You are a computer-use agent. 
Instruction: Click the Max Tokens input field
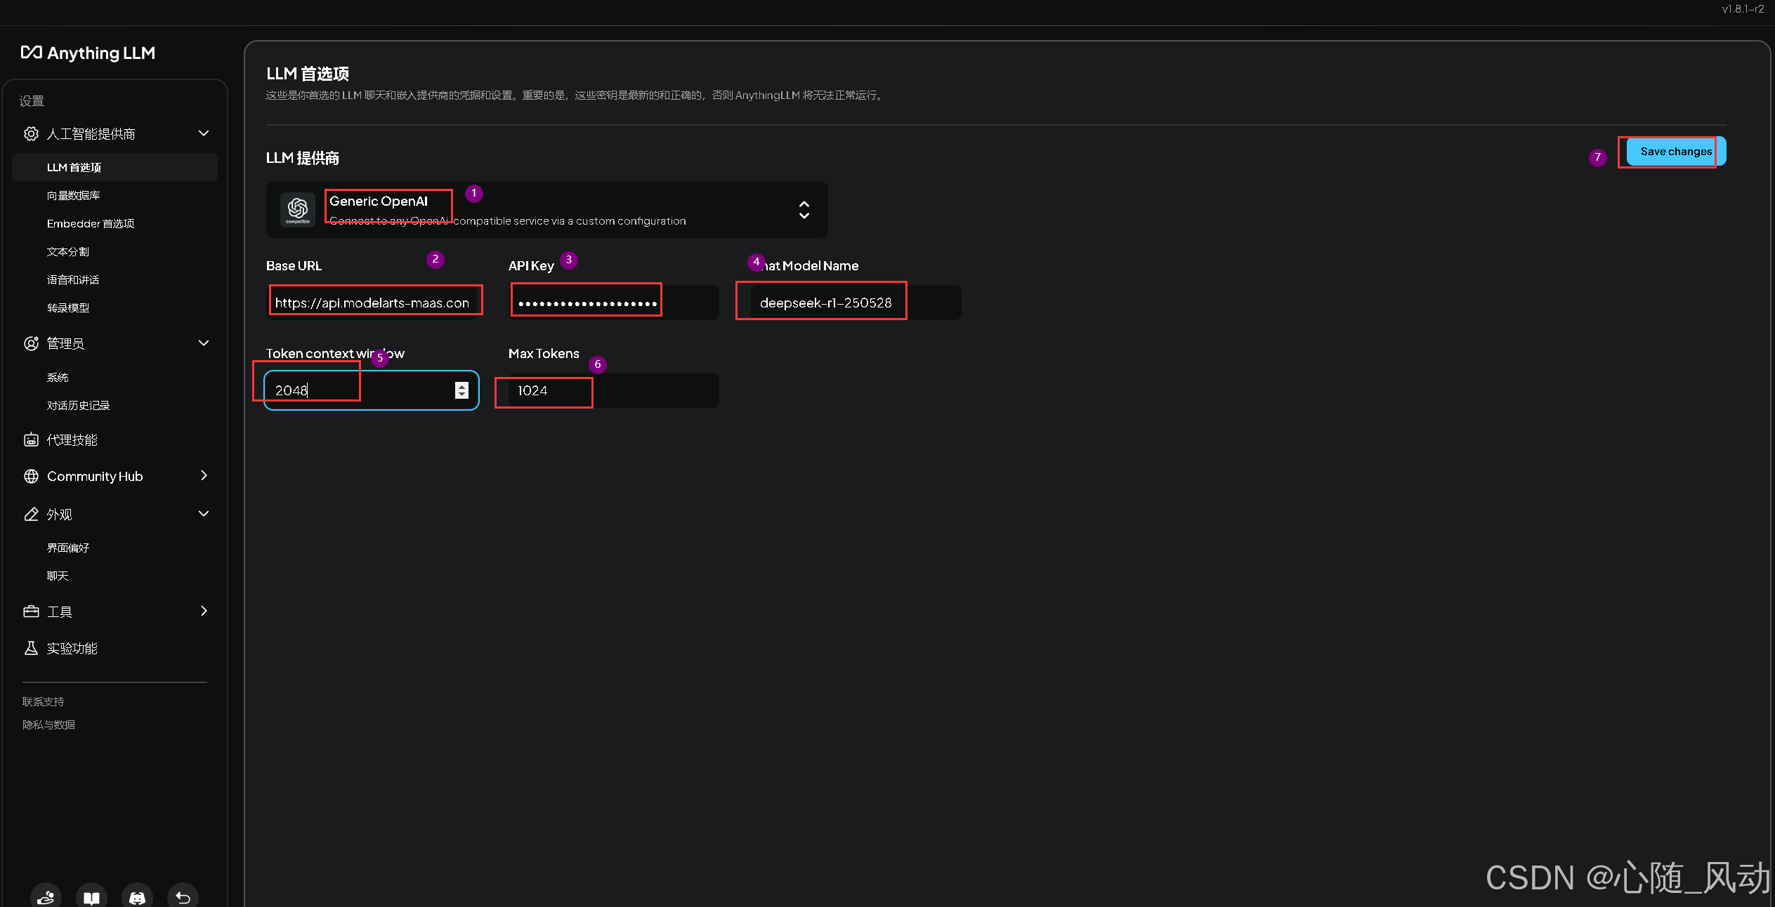point(613,390)
